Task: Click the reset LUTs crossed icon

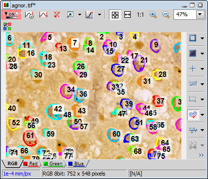Action: [x=56, y=15]
